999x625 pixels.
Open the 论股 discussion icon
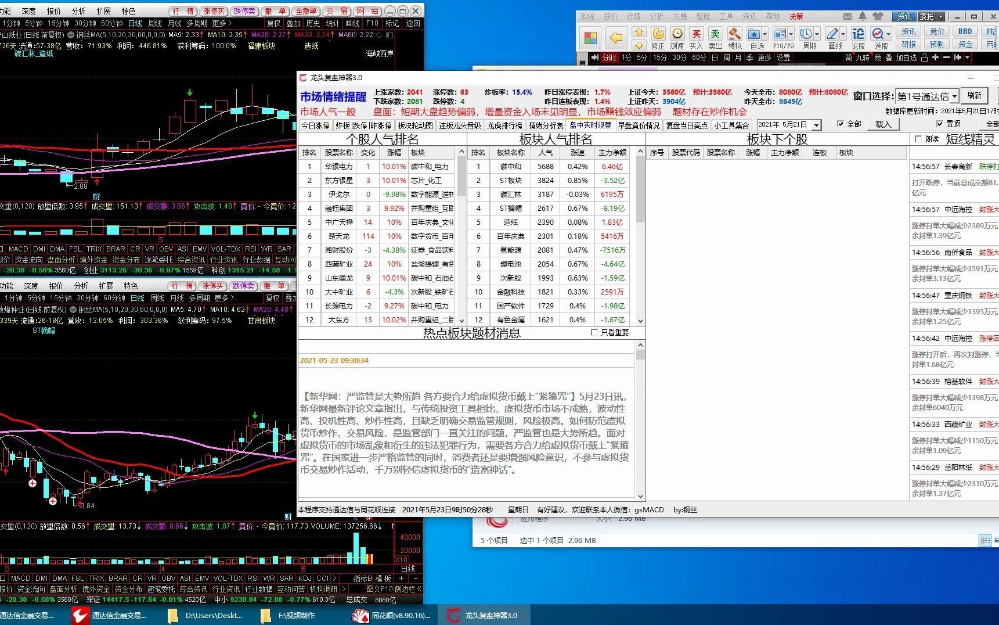coord(858,34)
